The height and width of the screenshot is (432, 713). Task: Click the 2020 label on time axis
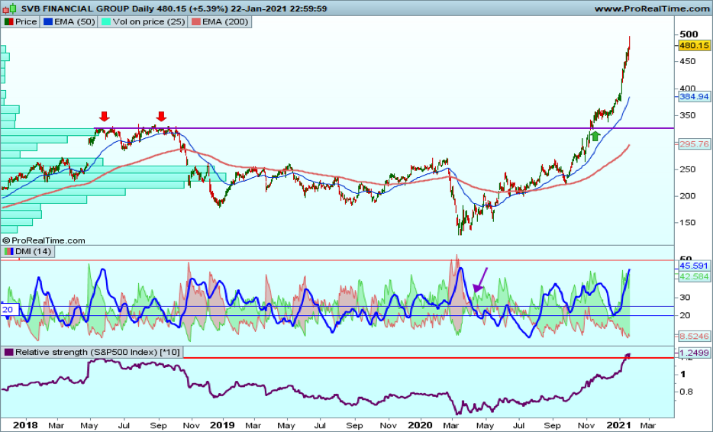click(420, 425)
